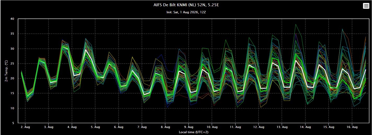Click the 14. Aug date label

tap(305, 127)
